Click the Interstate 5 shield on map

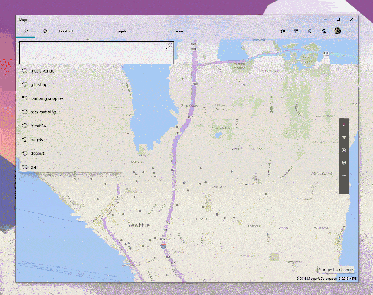click(x=163, y=246)
